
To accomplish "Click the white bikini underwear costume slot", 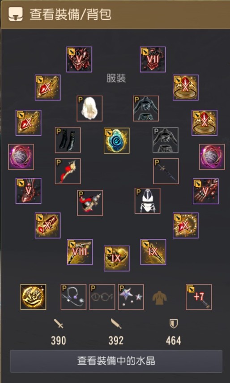I will pos(148,201).
